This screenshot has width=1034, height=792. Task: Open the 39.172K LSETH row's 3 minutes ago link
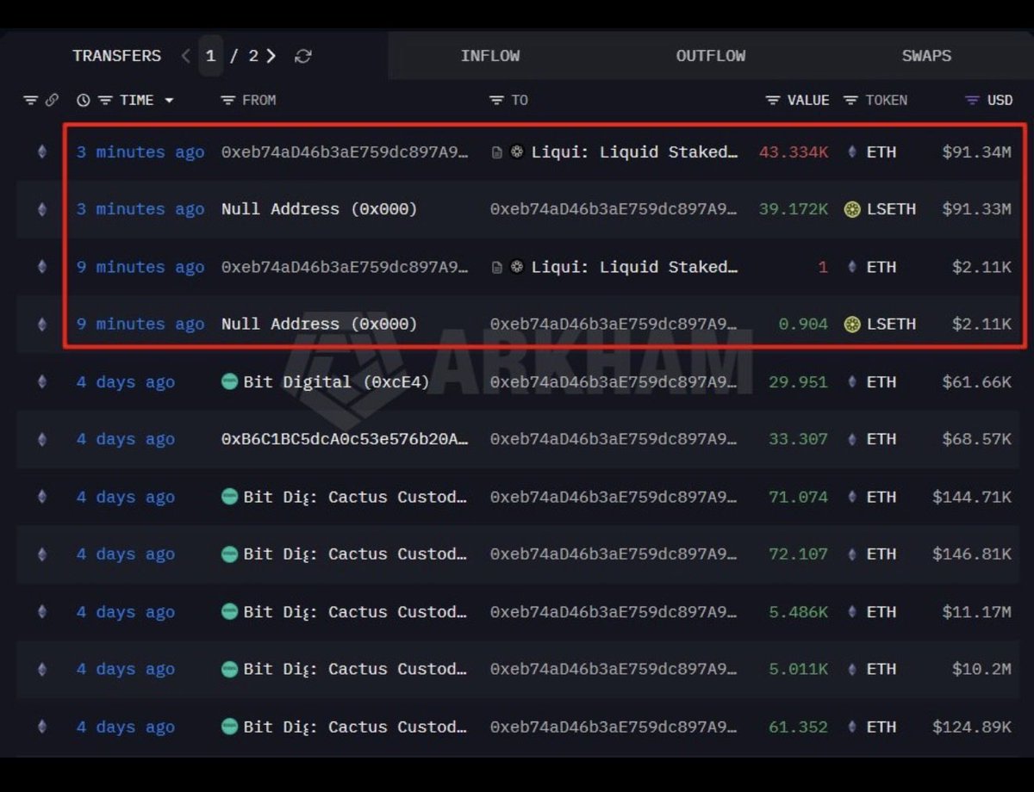click(140, 209)
